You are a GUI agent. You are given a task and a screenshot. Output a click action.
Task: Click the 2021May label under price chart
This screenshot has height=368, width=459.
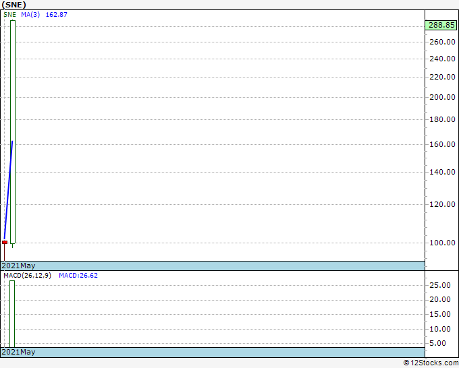pos(18,266)
